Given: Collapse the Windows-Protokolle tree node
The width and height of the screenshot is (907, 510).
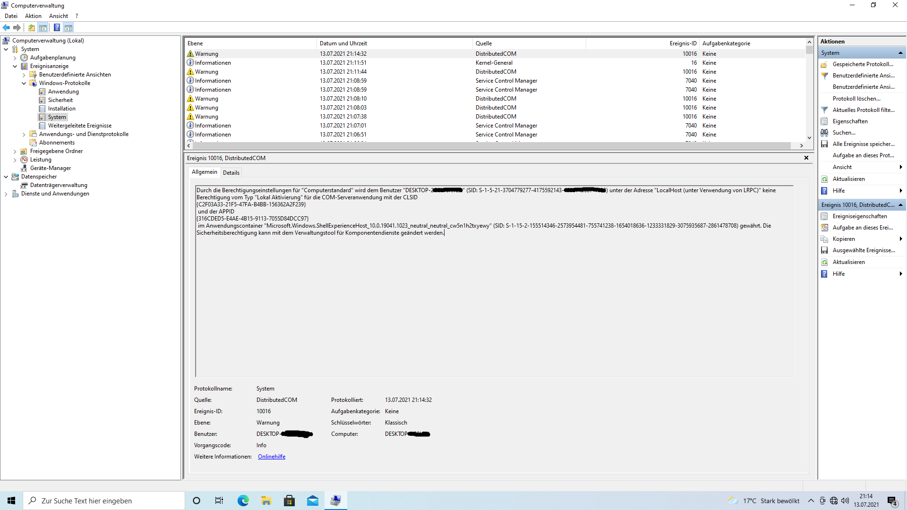Looking at the screenshot, I should click(x=24, y=83).
